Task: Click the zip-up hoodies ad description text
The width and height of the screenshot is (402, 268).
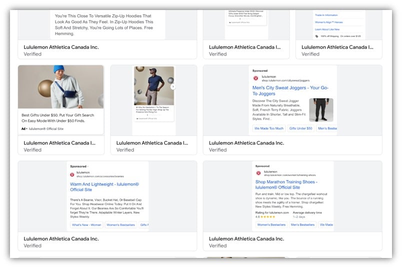Action: [x=104, y=24]
